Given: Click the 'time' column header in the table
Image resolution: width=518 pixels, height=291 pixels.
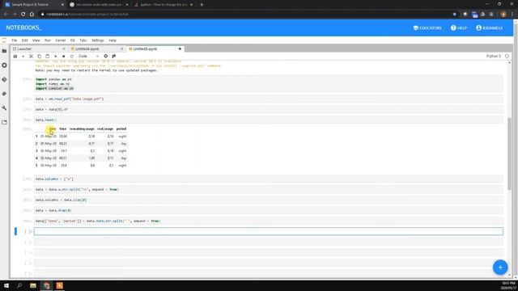Looking at the screenshot, I should [x=63, y=129].
